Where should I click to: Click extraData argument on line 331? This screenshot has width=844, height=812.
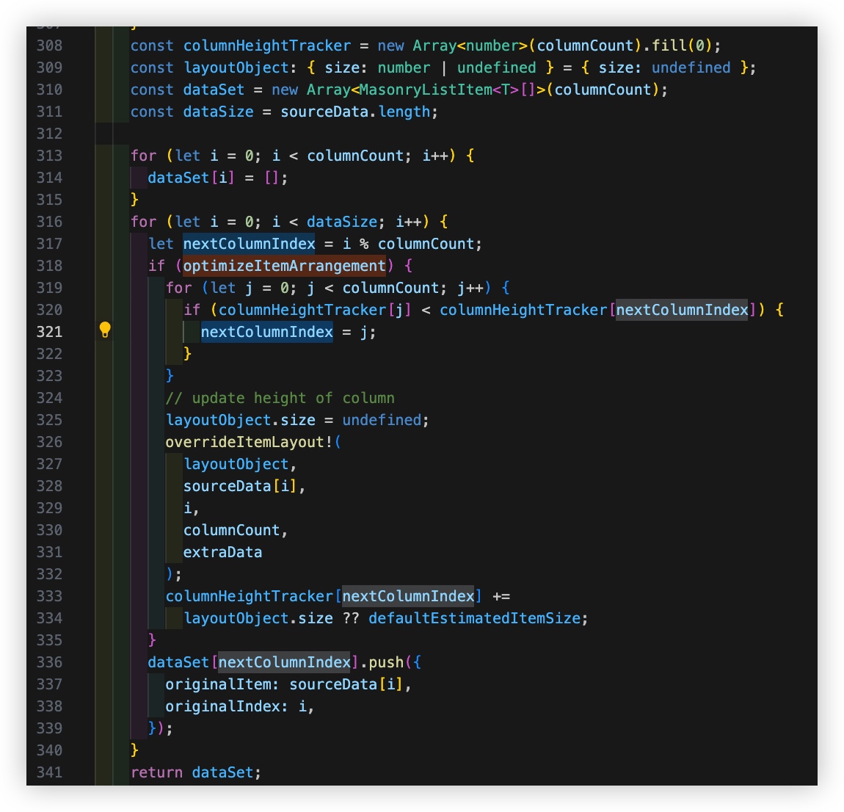pos(222,552)
